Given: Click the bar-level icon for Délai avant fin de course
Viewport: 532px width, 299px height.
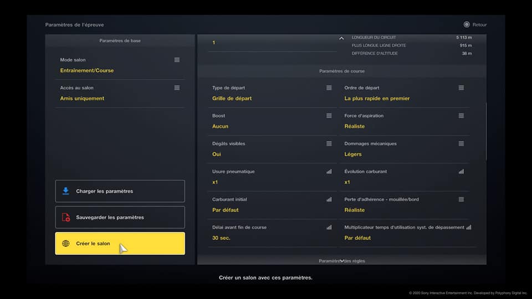Looking at the screenshot, I should (x=329, y=227).
